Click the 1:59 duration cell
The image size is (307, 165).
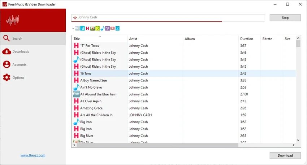[243, 115]
